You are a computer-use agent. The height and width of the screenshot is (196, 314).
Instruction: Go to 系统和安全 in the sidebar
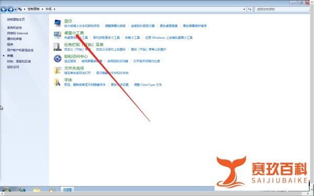tap(15, 28)
